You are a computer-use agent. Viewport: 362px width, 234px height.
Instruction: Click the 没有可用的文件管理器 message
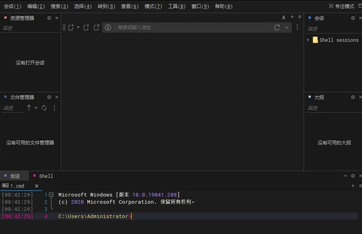[x=30, y=143]
